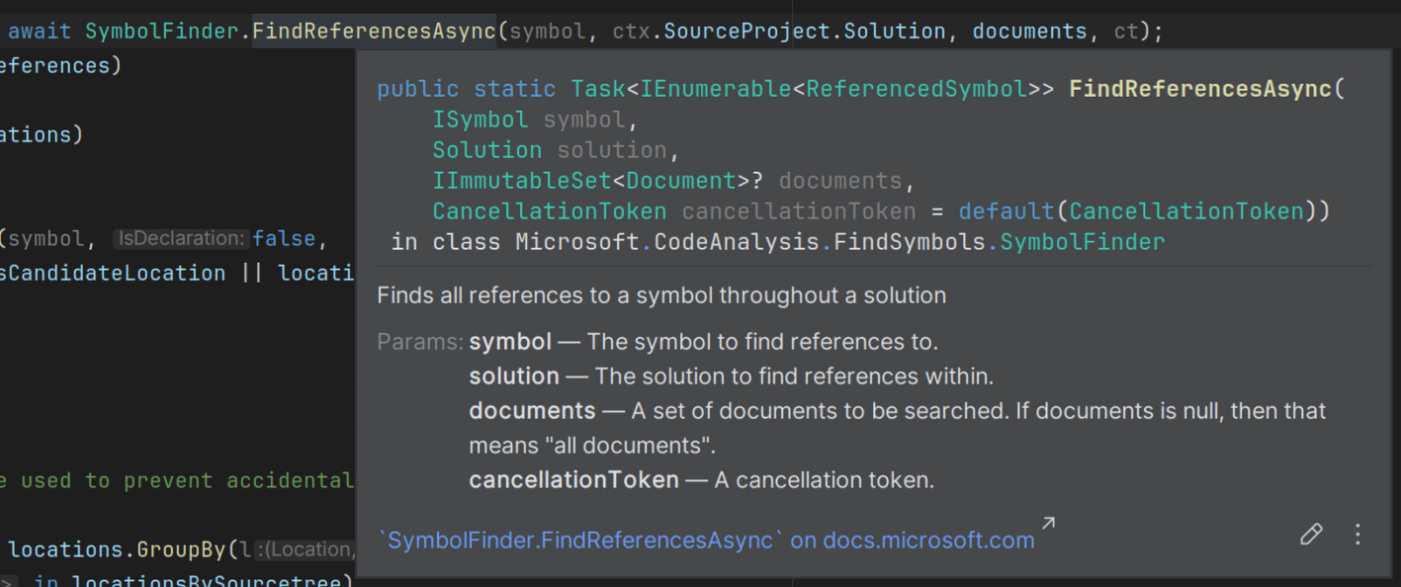Click IEnumerable type in the popup signature
Screen dimensions: 1401x587
[716, 89]
